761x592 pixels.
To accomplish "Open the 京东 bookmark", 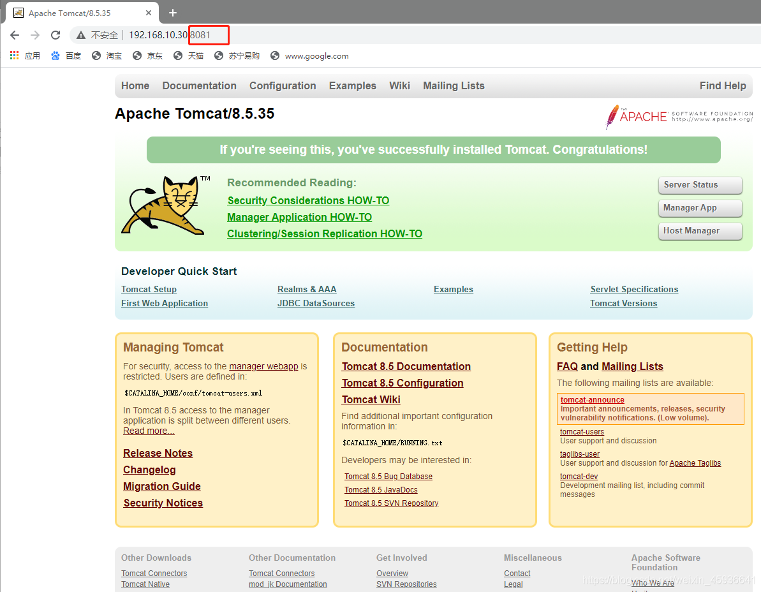I will (147, 56).
